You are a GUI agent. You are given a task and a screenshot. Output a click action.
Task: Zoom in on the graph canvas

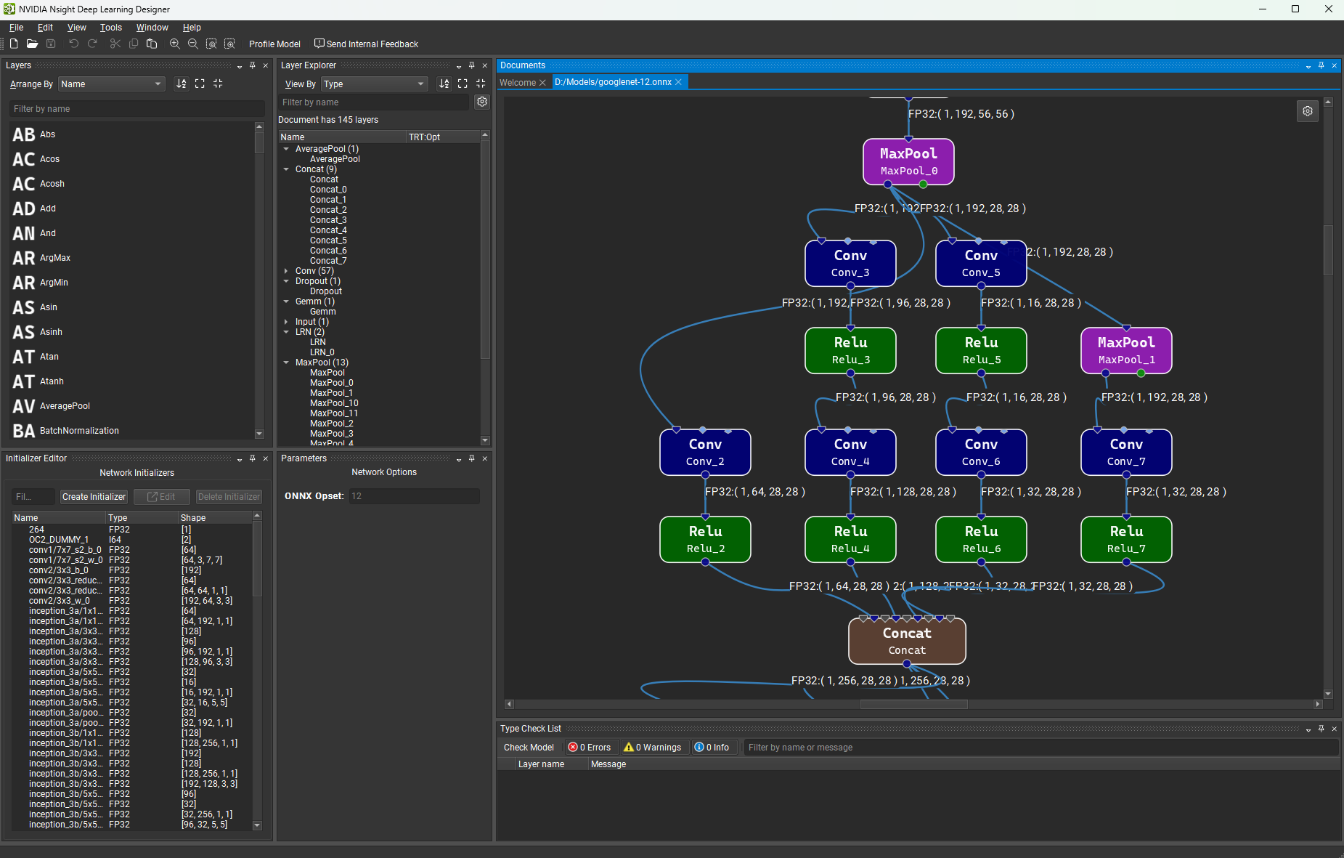tap(174, 44)
